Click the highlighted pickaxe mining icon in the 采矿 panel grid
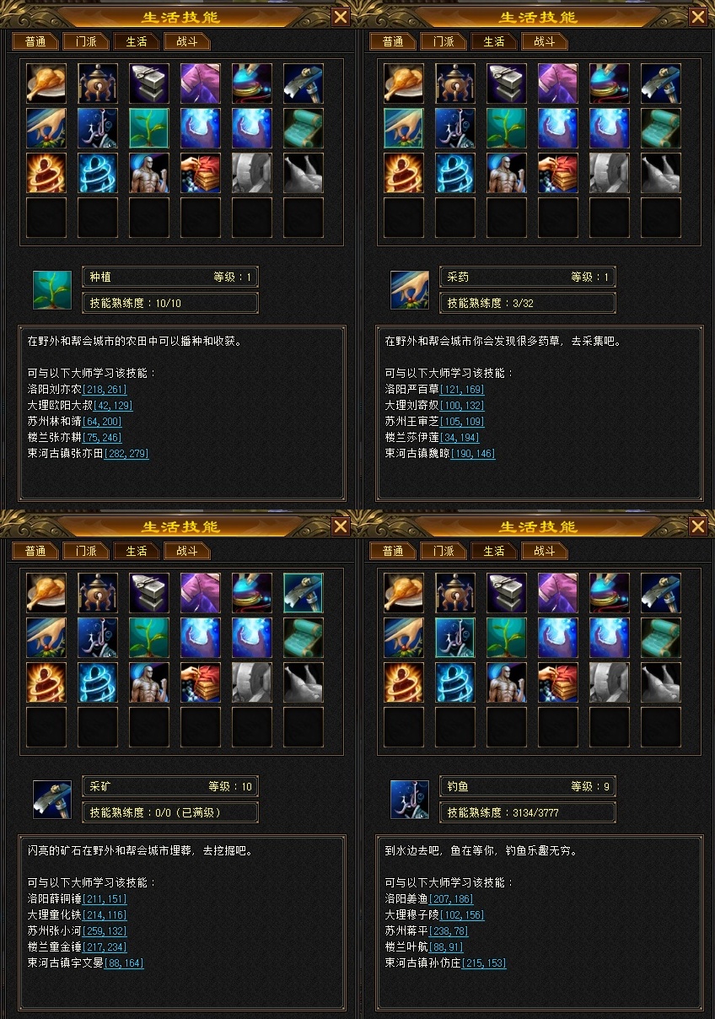The height and width of the screenshot is (1019, 715). pos(304,593)
